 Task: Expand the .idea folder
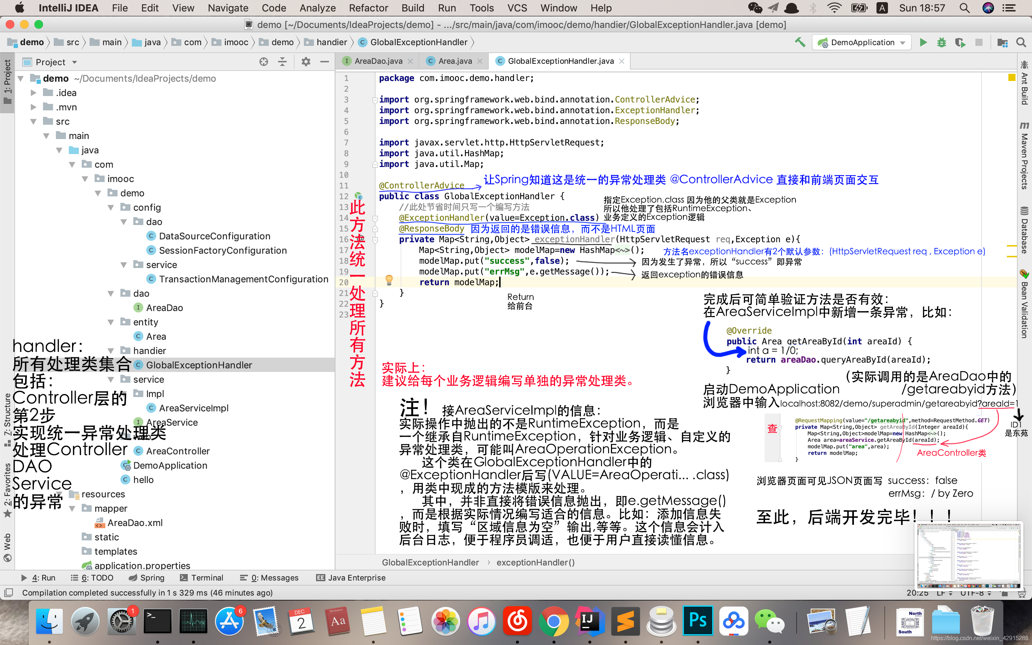(x=33, y=92)
